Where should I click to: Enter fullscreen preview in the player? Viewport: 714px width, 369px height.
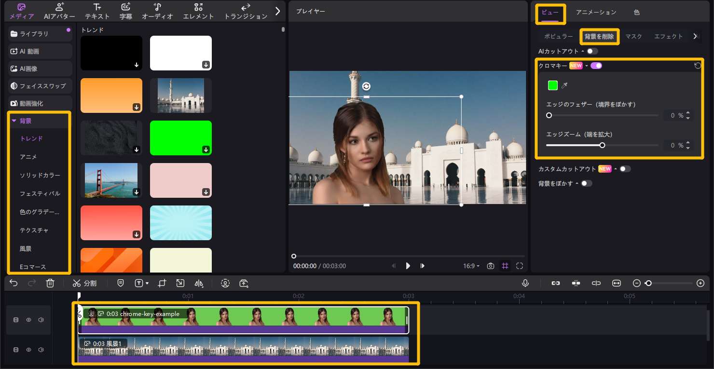[520, 266]
